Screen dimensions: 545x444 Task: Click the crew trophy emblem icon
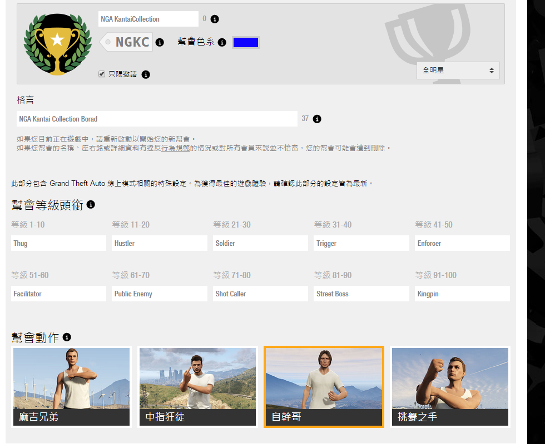click(58, 44)
